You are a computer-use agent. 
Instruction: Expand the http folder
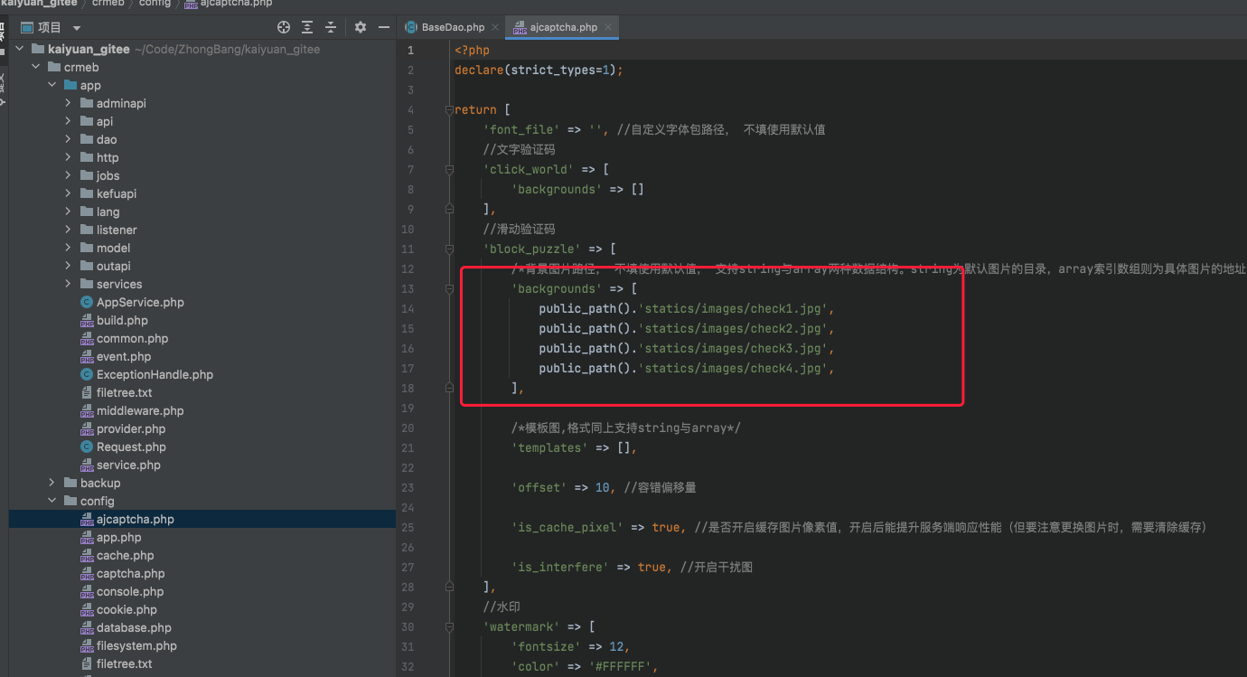69,157
